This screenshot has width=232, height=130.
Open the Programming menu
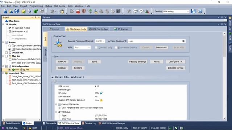coord(36,6)
